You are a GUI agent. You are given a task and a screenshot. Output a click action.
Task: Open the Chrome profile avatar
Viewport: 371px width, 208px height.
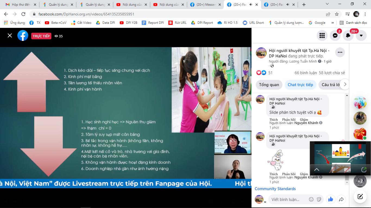pos(356,14)
